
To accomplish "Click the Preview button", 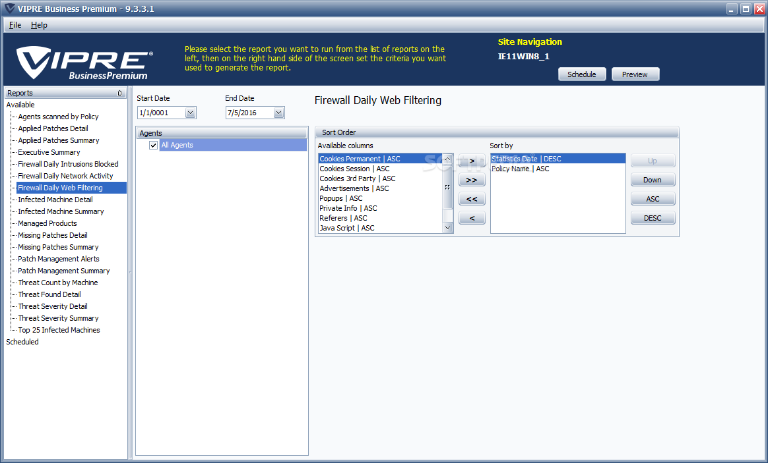I will pyautogui.click(x=635, y=74).
